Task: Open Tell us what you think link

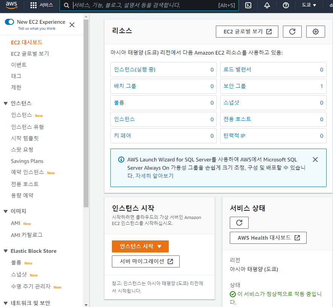Action: [37, 29]
